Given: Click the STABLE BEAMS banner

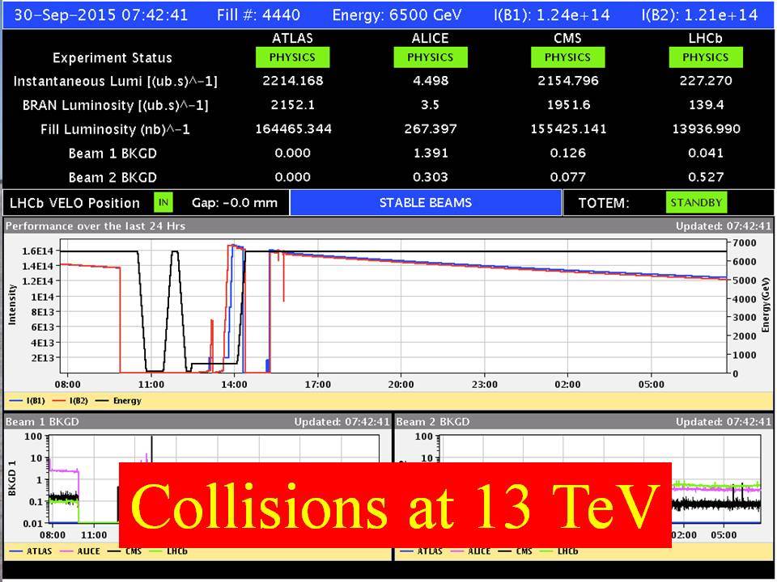Looking at the screenshot, I should tap(426, 203).
